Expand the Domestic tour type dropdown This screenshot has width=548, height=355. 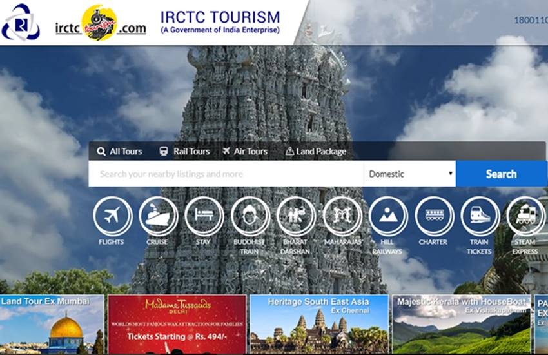[x=410, y=174]
